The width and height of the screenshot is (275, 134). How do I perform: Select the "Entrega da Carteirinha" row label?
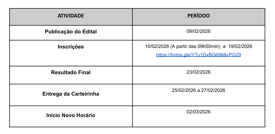[x=71, y=94]
